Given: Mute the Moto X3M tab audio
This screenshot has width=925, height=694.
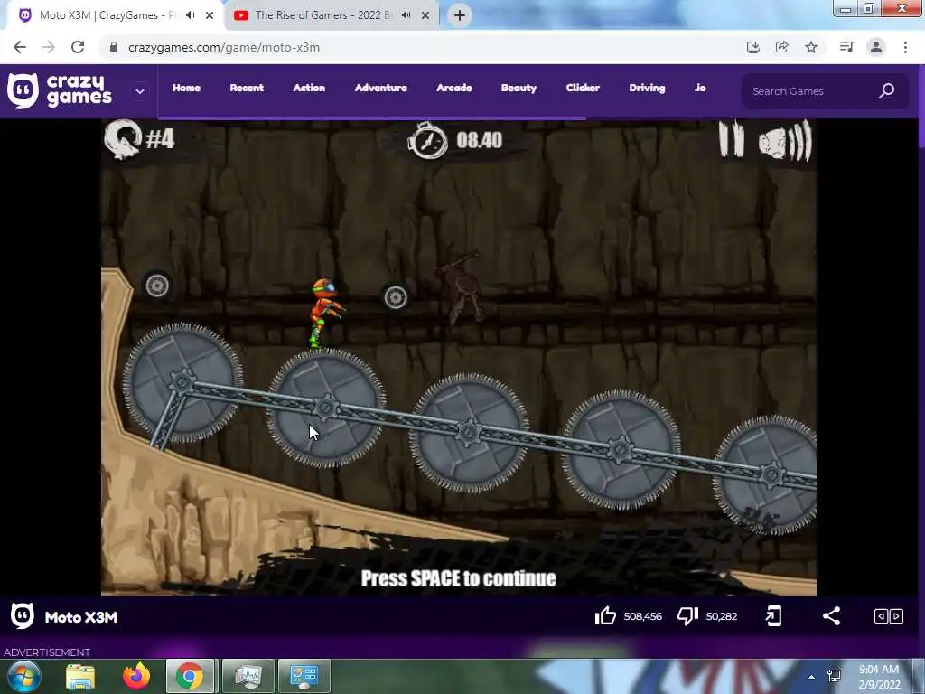Looking at the screenshot, I should (x=190, y=15).
